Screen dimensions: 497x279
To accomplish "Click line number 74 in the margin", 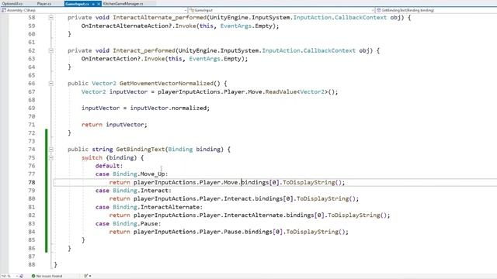I will tap(31, 150).
